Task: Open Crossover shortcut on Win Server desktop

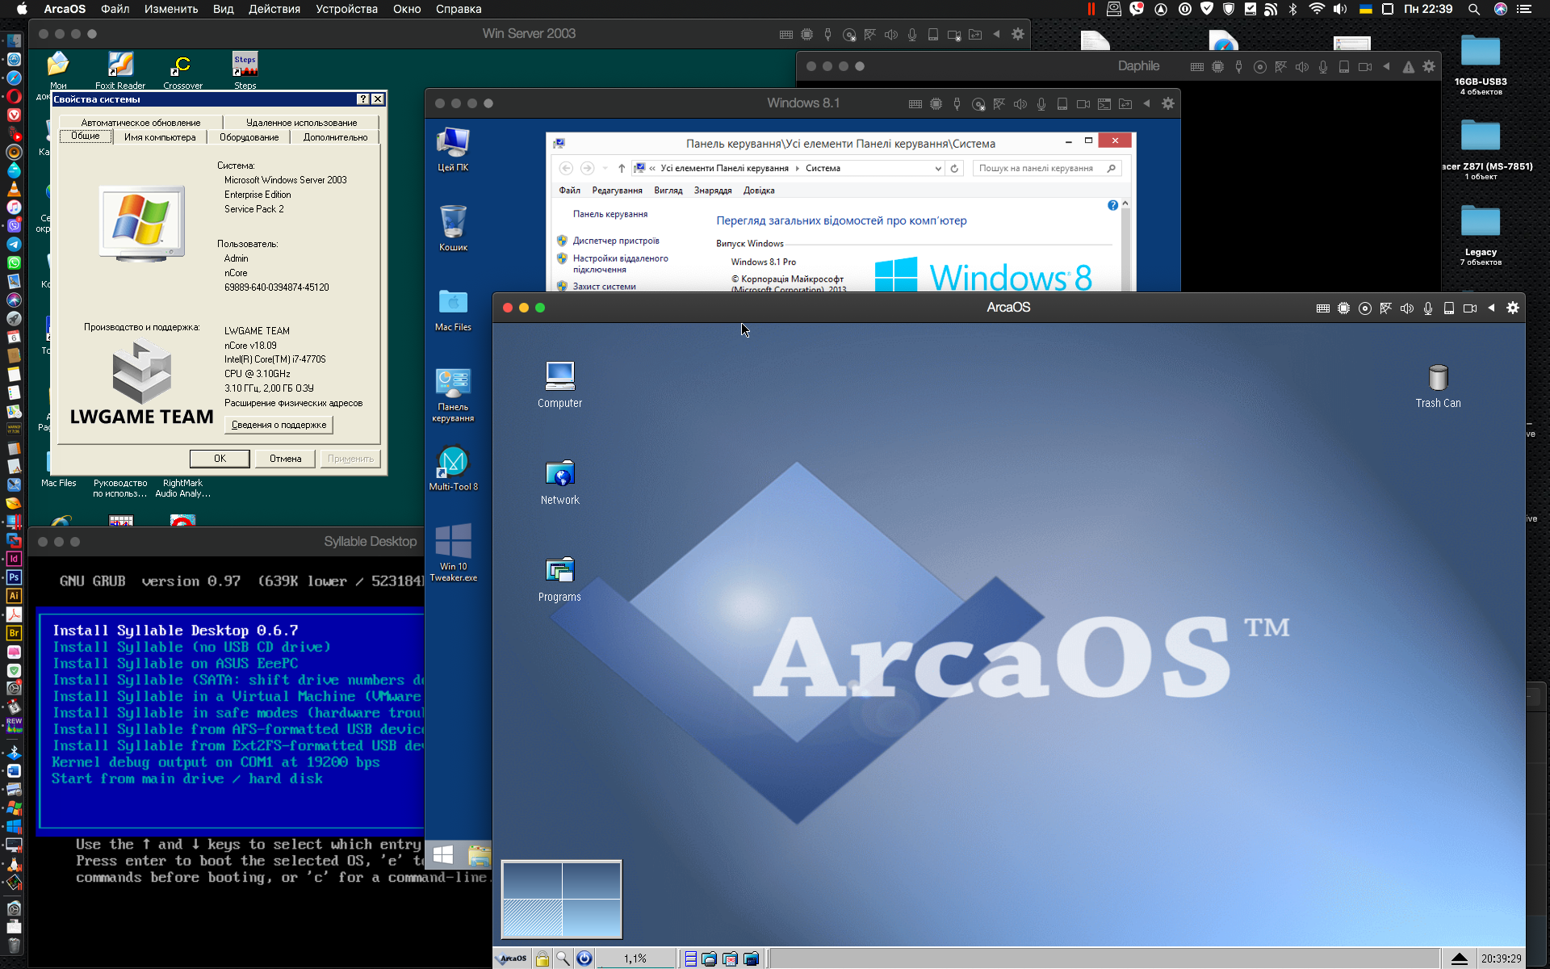Action: tap(182, 71)
